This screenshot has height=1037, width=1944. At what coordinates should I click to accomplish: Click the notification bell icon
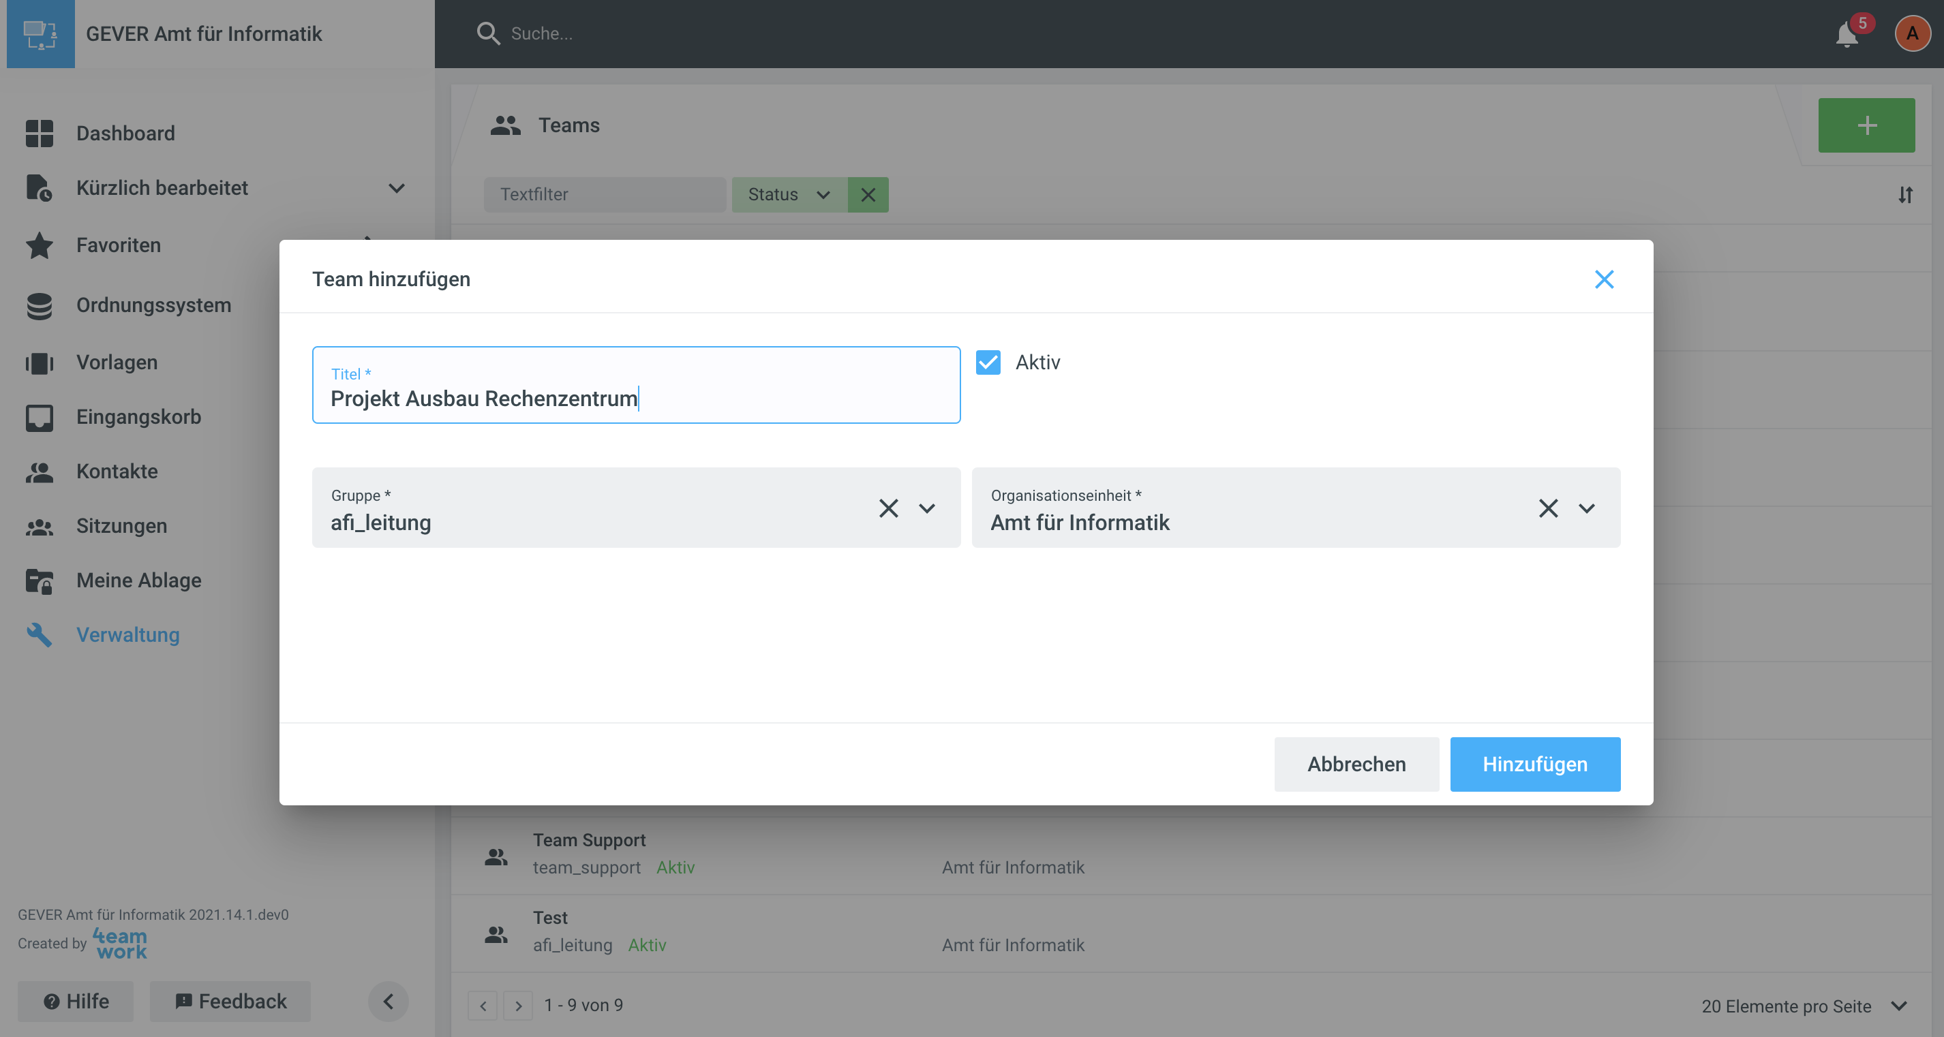click(1846, 35)
